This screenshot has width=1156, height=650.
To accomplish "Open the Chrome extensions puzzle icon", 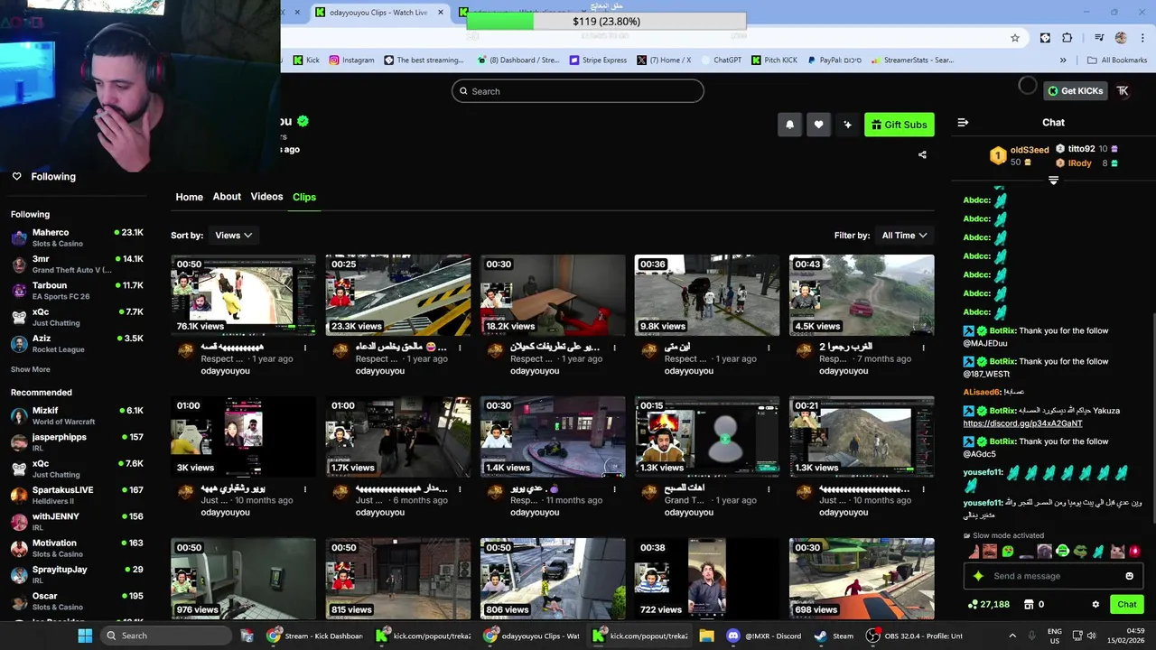I will pos(1067,38).
